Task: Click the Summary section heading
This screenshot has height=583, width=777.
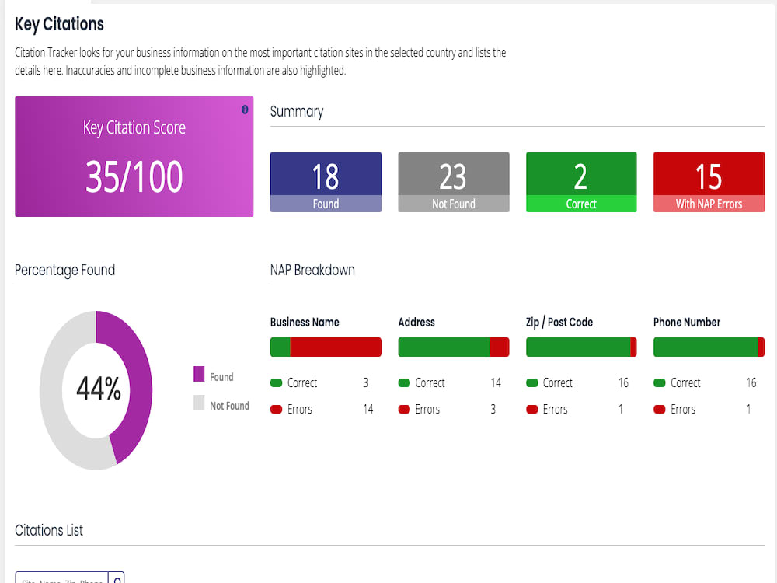Action: (x=297, y=111)
